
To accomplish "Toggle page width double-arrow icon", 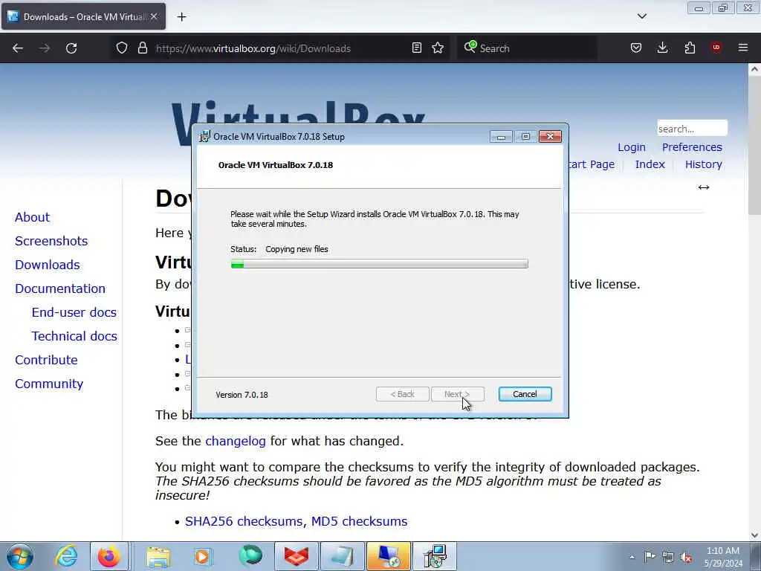I will pos(704,187).
